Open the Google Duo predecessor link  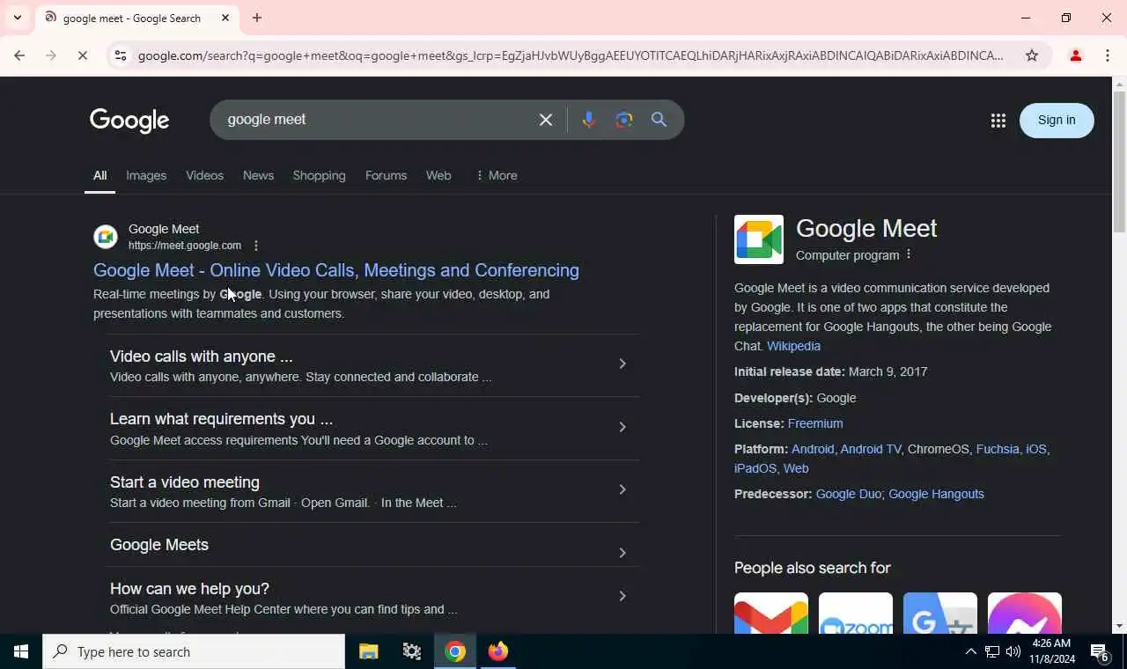pyautogui.click(x=849, y=494)
